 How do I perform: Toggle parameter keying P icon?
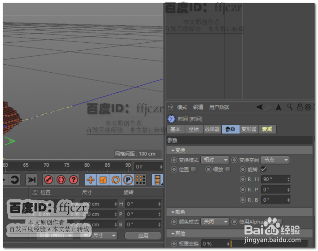coord(128,180)
